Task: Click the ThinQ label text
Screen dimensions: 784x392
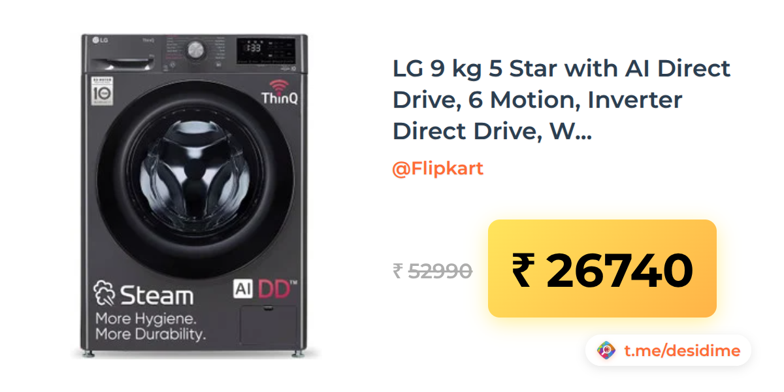Action: coord(280,99)
